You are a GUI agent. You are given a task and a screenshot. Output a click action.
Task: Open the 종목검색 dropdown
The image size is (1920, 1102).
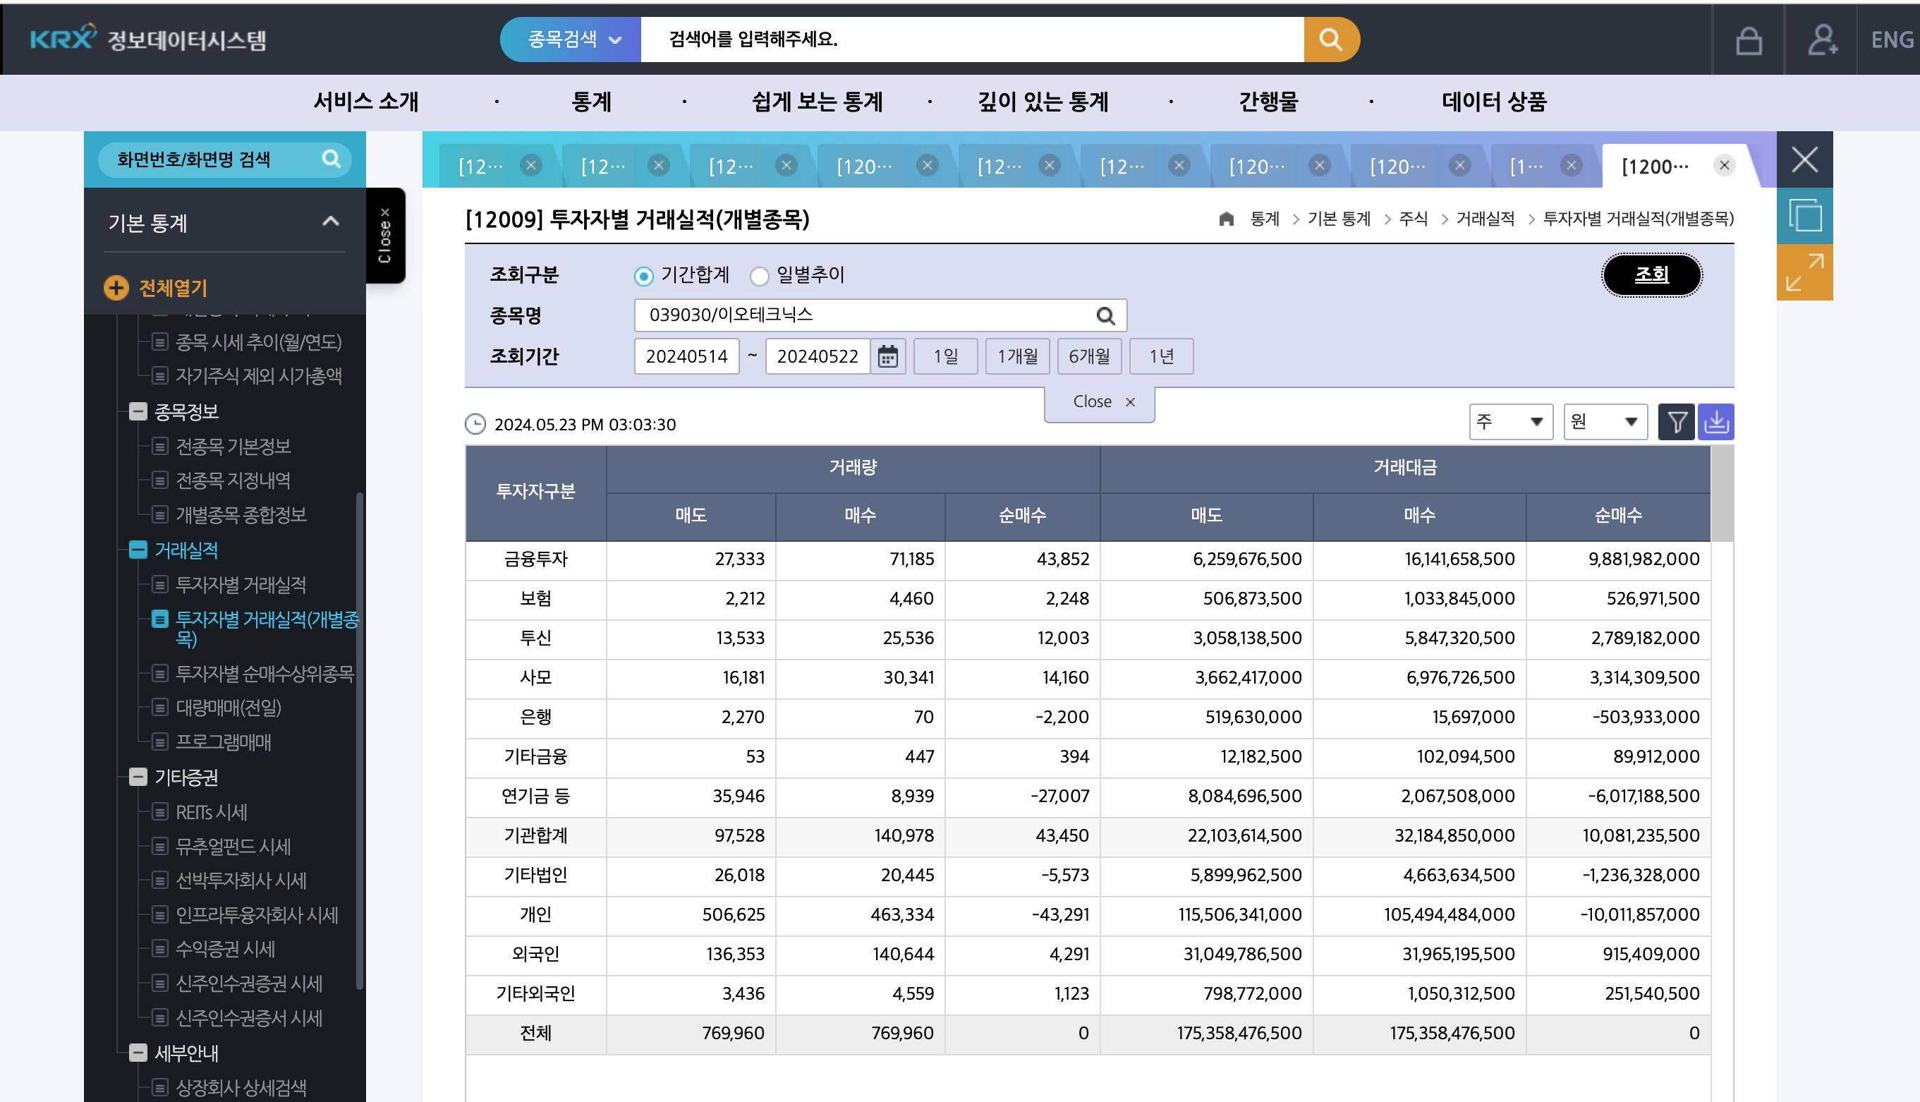(x=573, y=40)
